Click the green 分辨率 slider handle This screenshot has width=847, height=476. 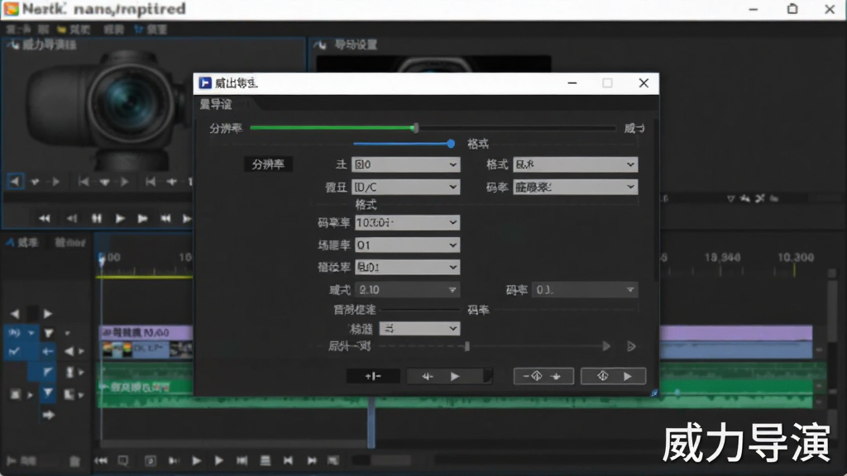pyautogui.click(x=415, y=128)
